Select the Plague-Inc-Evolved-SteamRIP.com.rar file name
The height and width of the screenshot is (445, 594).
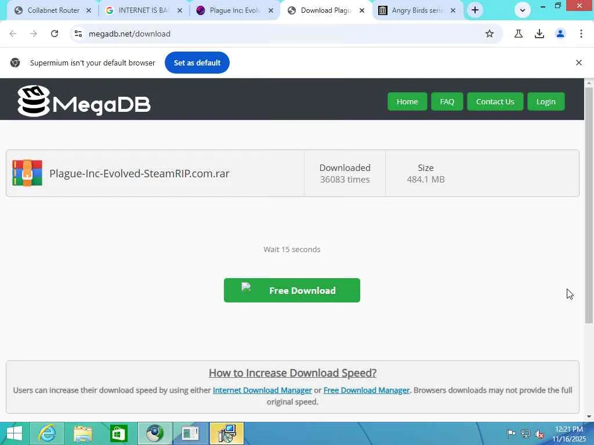click(x=139, y=173)
